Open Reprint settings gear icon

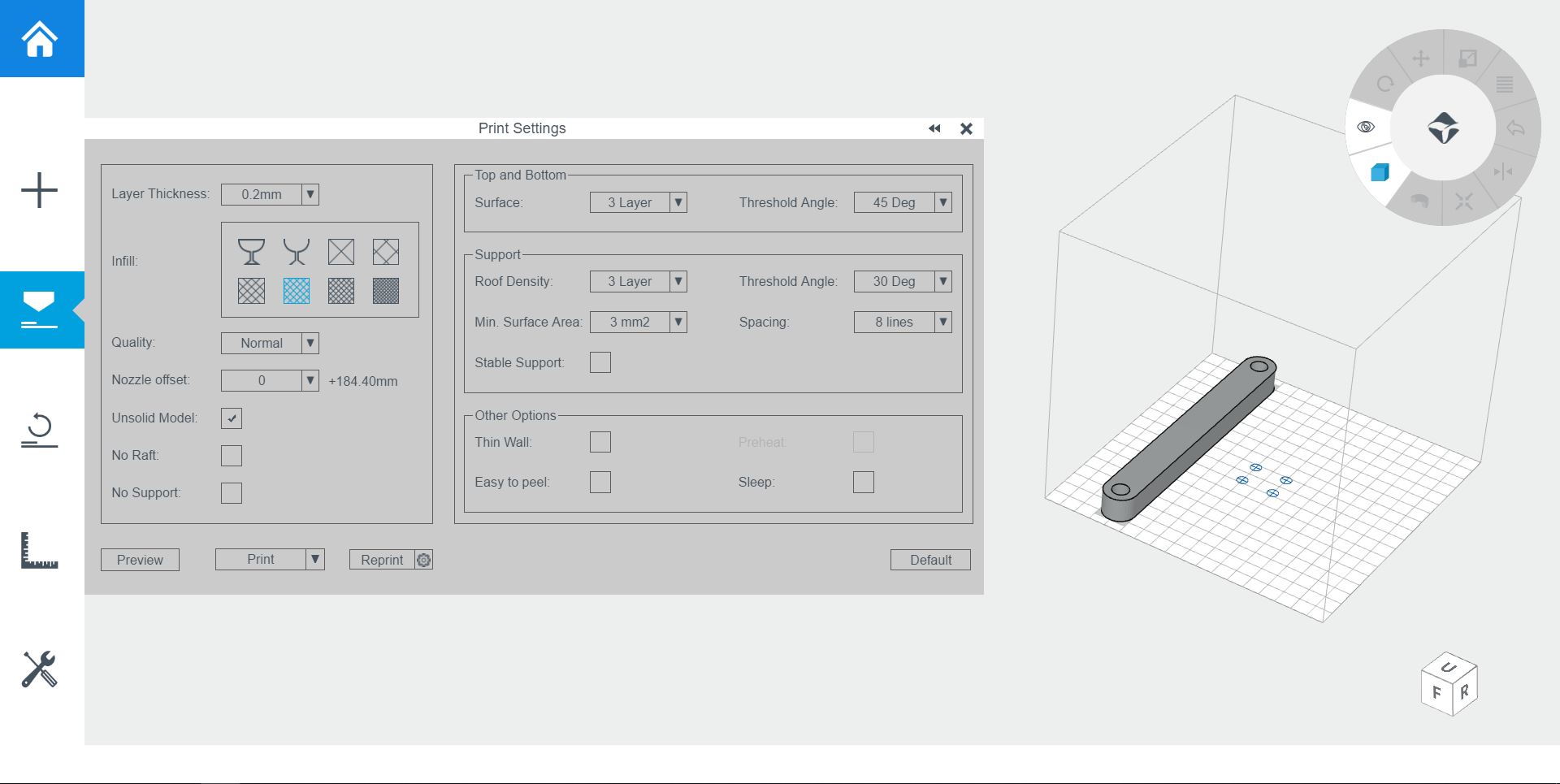[x=423, y=560]
